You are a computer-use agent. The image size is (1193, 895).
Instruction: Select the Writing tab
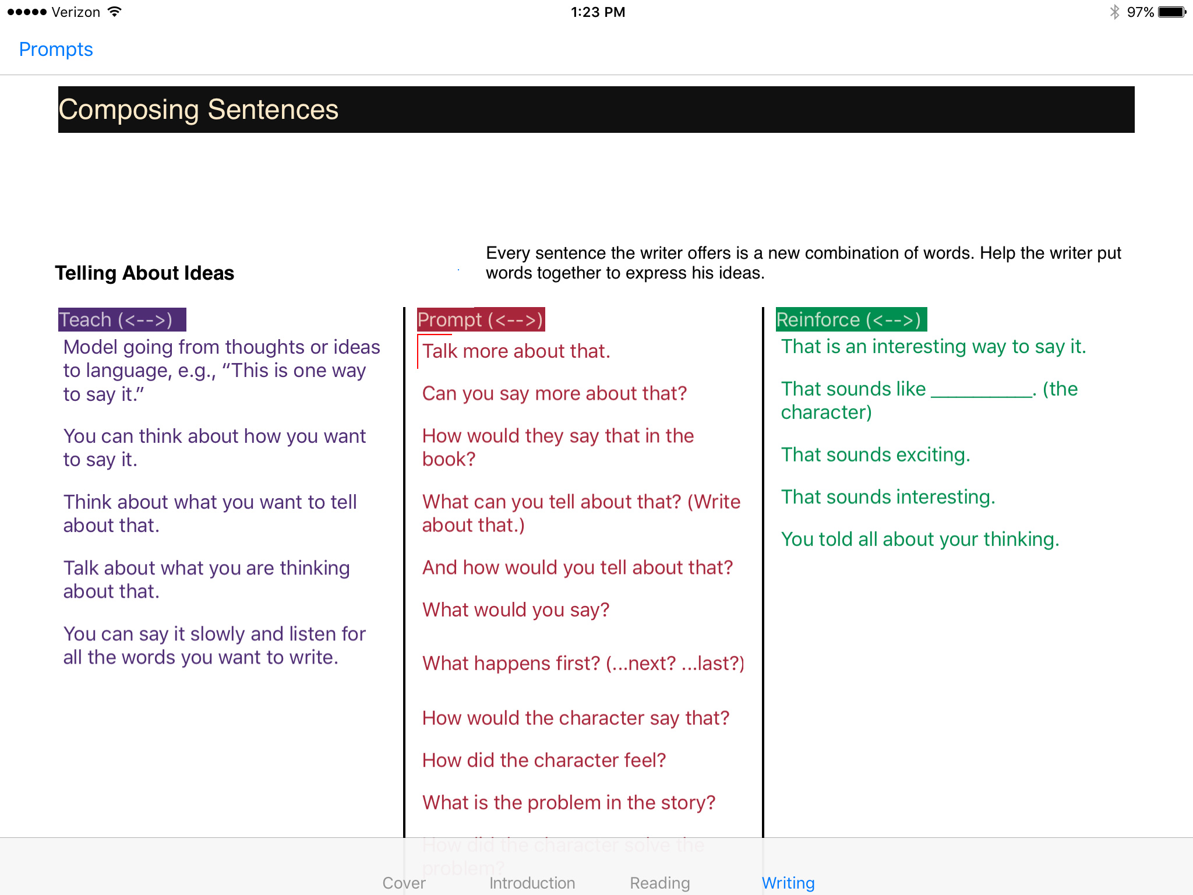click(x=788, y=883)
